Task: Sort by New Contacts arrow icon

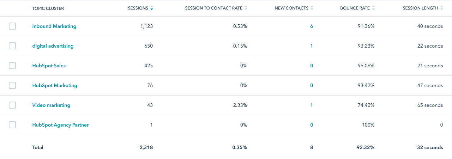Action: coord(312,8)
